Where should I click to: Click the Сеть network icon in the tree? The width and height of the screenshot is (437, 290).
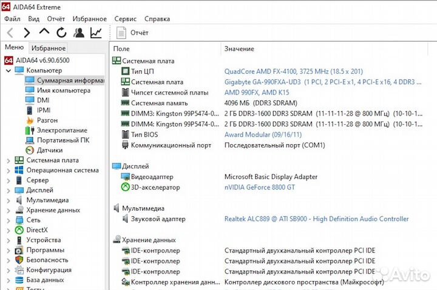point(19,220)
